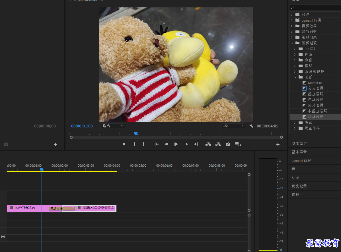The width and height of the screenshot is (341, 252).
Task: Step back one frame
Action: click(x=166, y=144)
